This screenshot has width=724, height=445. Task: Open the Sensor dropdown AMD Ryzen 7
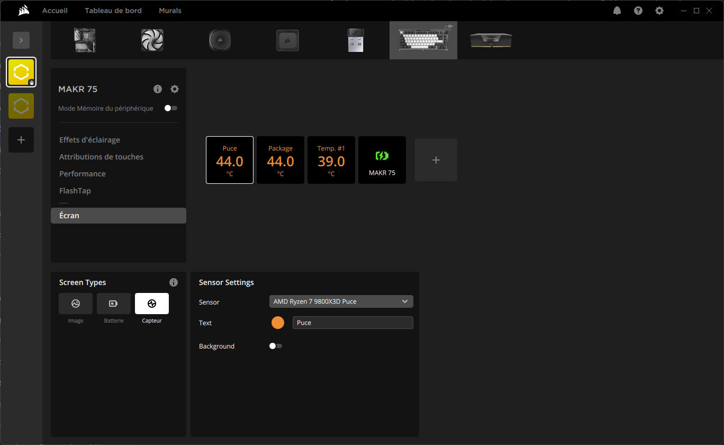click(x=341, y=301)
